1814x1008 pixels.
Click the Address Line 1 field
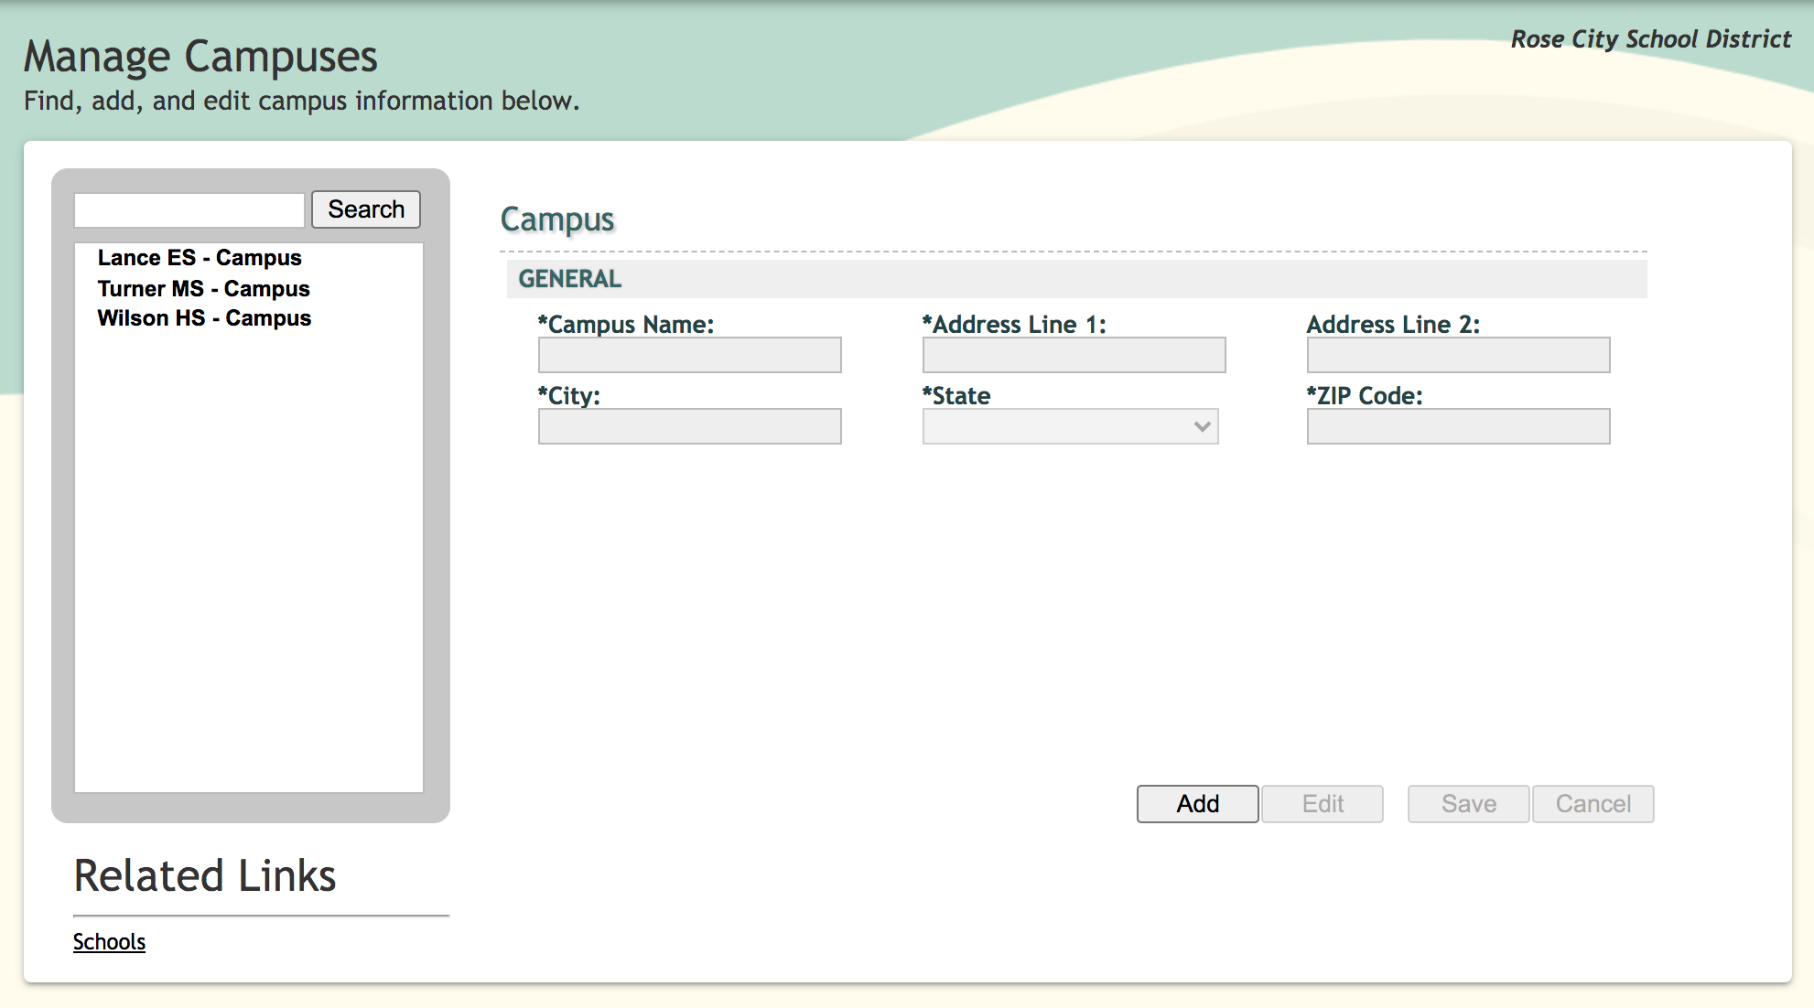1074,355
